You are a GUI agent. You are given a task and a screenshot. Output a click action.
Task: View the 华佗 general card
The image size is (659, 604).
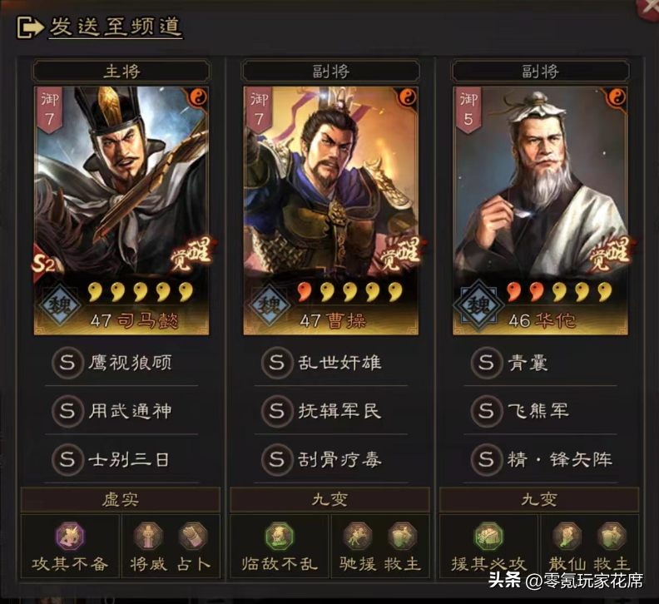tap(540, 210)
